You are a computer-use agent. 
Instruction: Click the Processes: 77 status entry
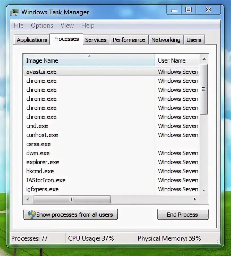(x=29, y=238)
